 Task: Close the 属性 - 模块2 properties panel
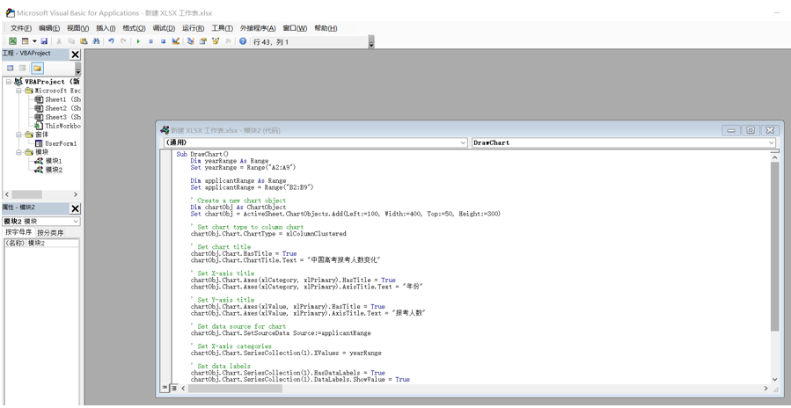click(x=75, y=208)
